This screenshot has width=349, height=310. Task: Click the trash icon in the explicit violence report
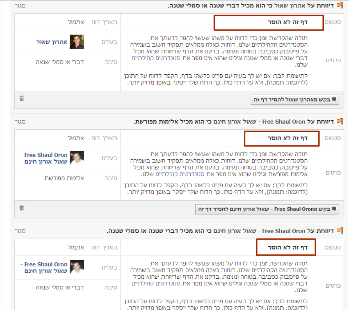[22, 208]
